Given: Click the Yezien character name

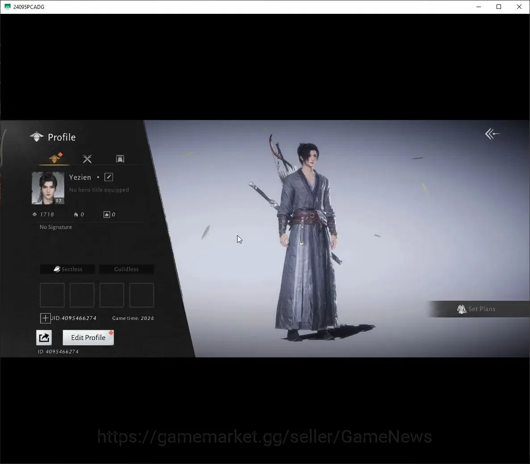Looking at the screenshot, I should [80, 177].
